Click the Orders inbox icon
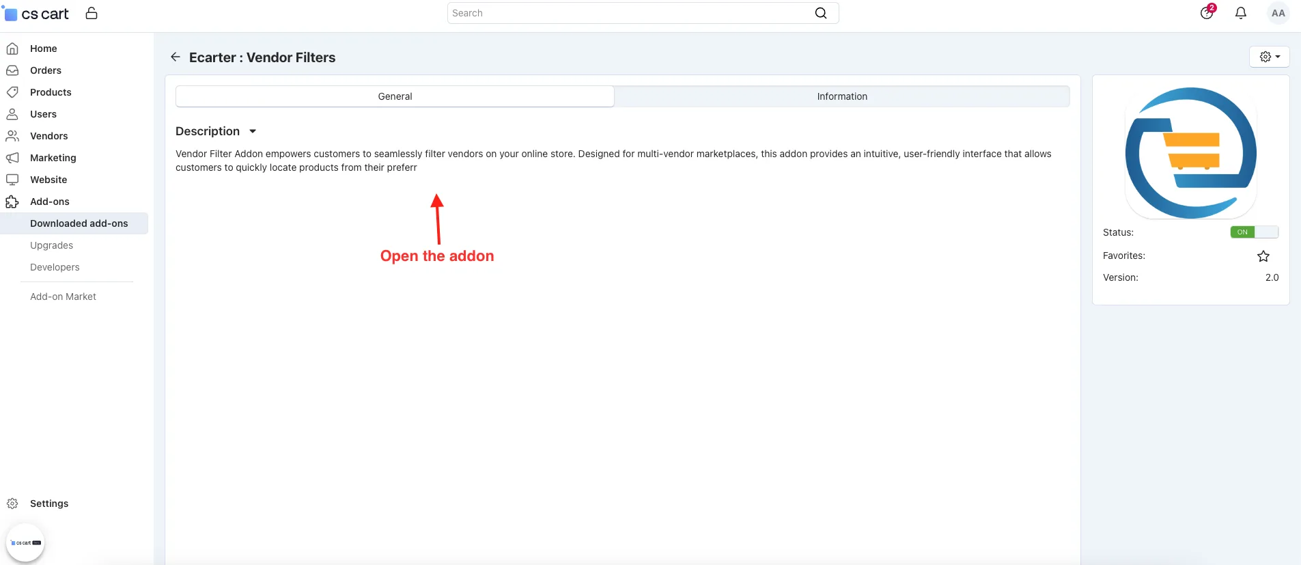The width and height of the screenshot is (1301, 565). pyautogui.click(x=12, y=70)
